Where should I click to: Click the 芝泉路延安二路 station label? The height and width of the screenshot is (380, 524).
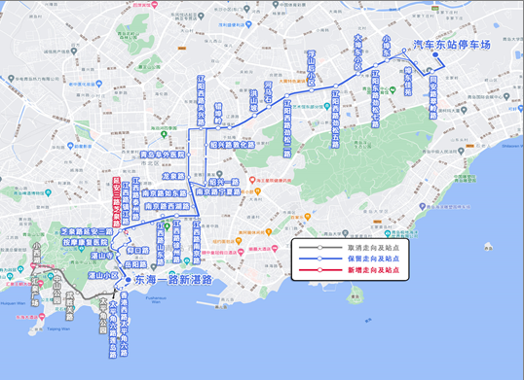pos(87,231)
